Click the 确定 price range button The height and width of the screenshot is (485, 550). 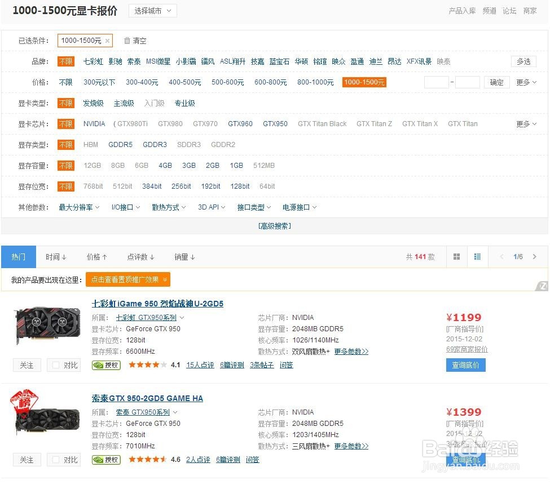point(496,82)
